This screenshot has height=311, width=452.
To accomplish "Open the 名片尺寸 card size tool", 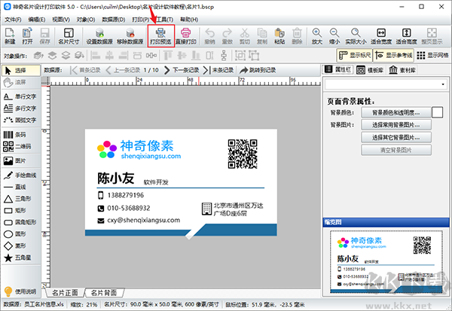I will click(x=69, y=36).
